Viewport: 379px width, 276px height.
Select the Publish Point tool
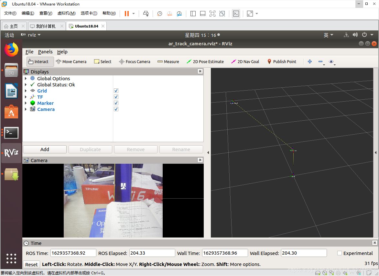282,62
